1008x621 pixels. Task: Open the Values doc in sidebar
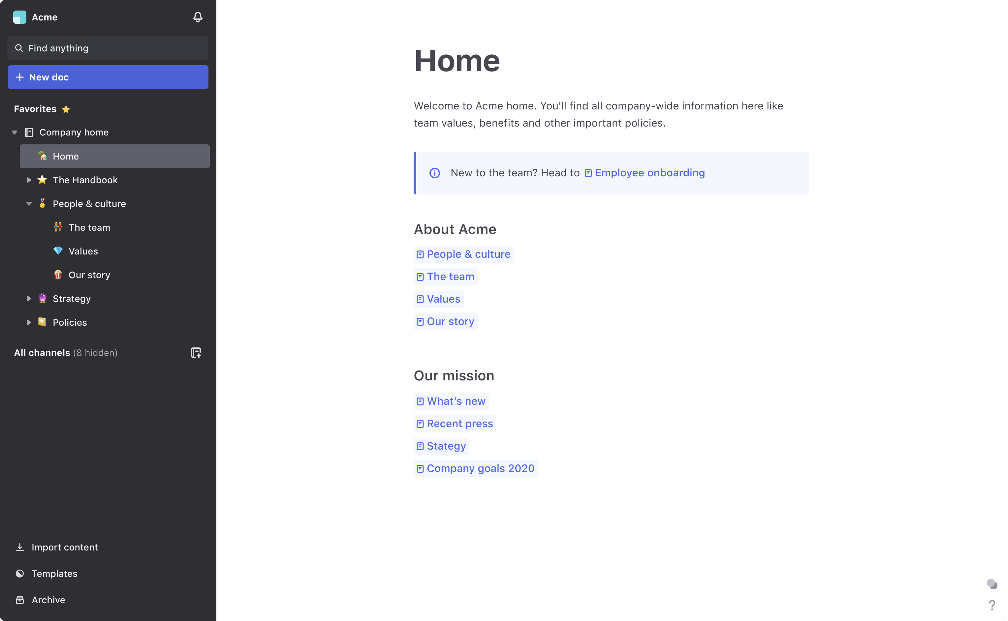(83, 251)
